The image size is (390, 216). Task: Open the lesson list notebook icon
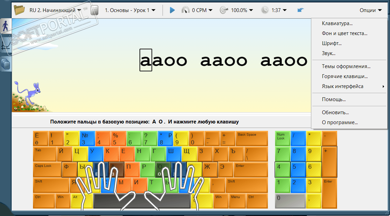(94, 10)
